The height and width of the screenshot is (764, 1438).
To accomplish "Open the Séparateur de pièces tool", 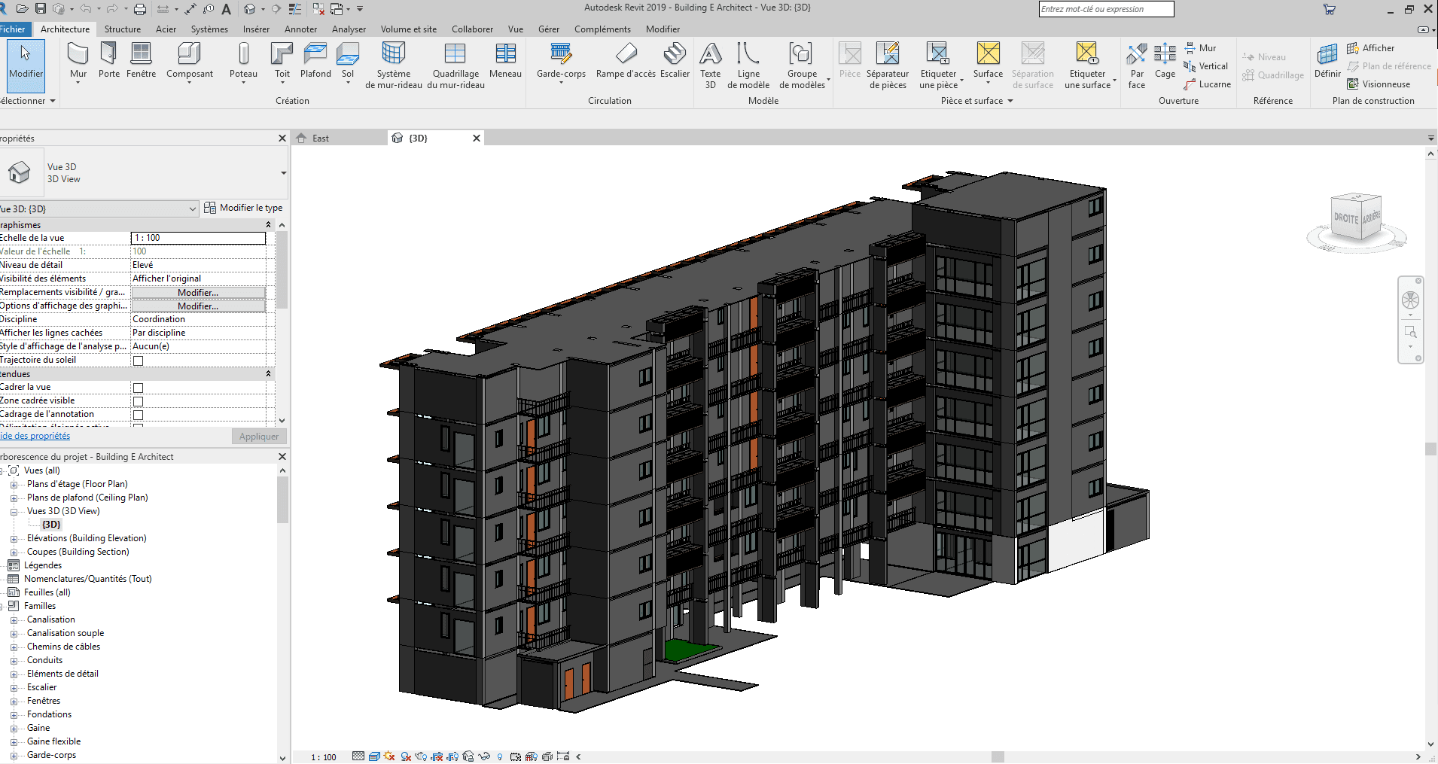I will click(888, 64).
